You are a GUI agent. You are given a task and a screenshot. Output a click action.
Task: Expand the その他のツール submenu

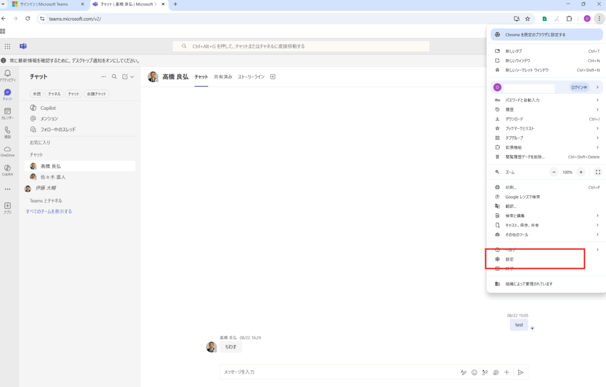[x=597, y=235]
